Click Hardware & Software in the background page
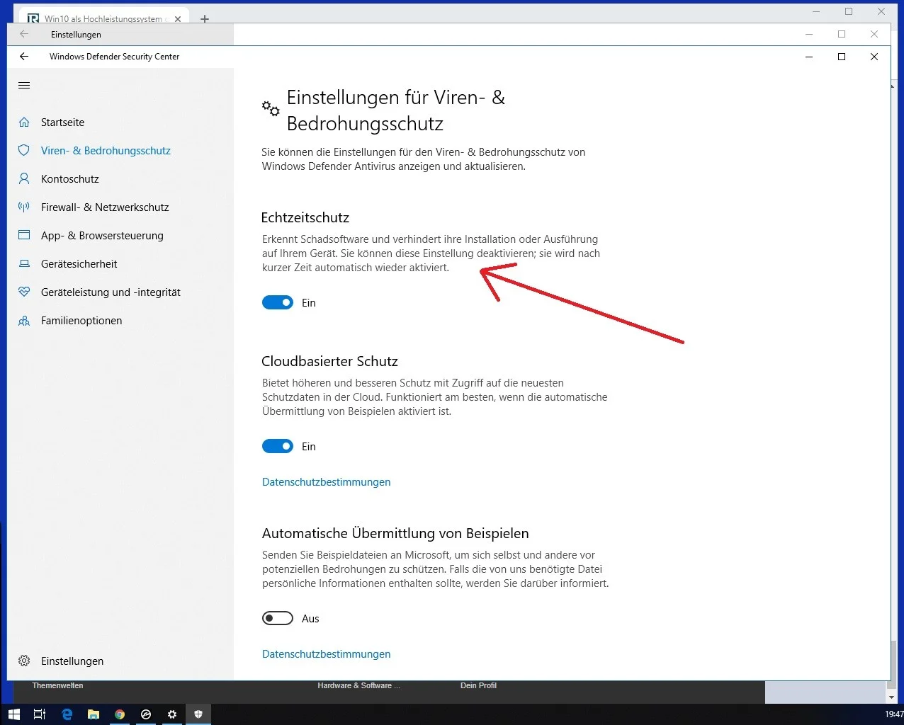The image size is (904, 725). (x=358, y=685)
